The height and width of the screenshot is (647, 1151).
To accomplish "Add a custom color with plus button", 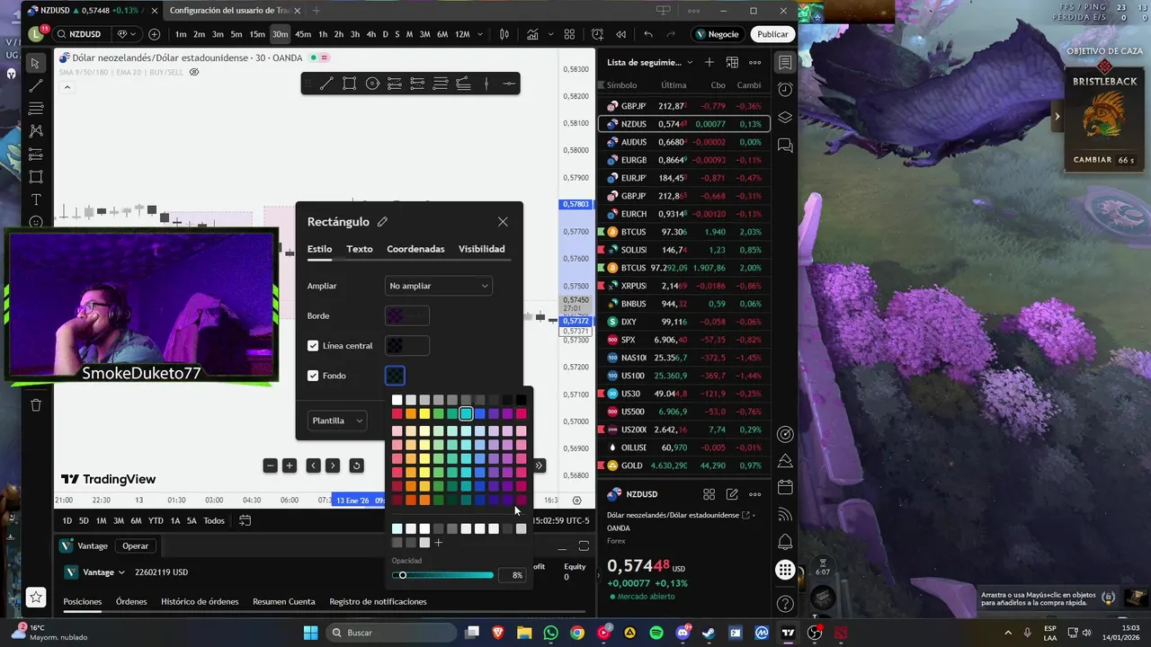I will pyautogui.click(x=439, y=543).
